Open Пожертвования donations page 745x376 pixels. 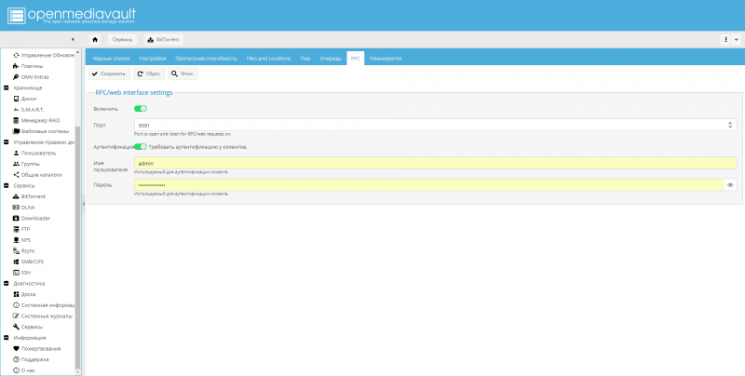(x=41, y=348)
